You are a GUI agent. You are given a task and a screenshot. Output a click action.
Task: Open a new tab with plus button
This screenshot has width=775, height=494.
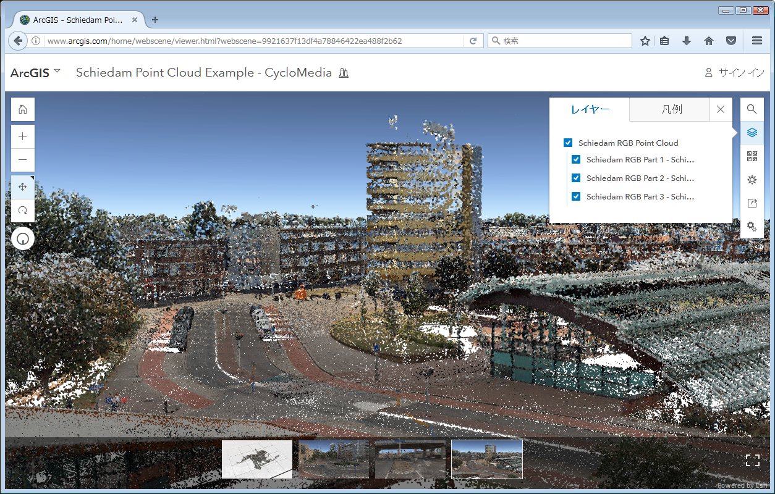[155, 20]
